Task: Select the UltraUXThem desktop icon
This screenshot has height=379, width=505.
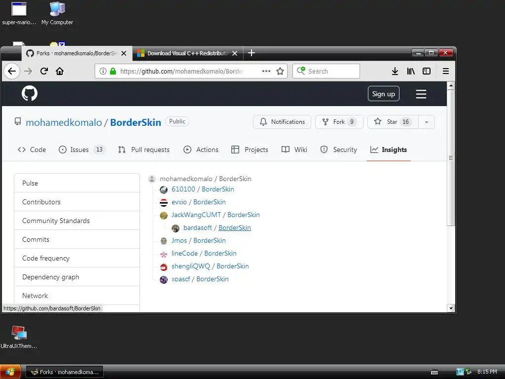Action: pos(19,337)
